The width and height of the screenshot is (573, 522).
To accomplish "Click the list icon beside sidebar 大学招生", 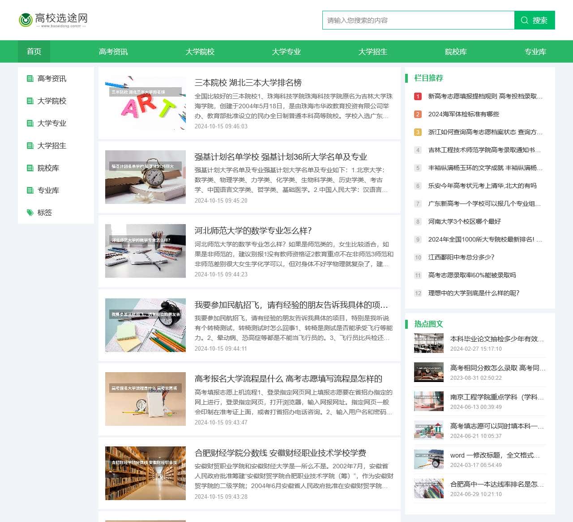I will coord(30,146).
